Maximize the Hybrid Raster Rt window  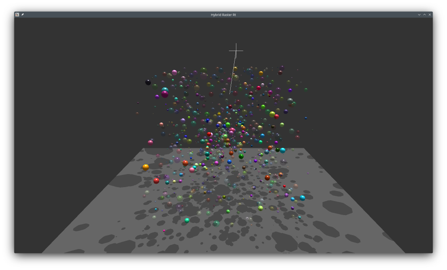click(424, 14)
